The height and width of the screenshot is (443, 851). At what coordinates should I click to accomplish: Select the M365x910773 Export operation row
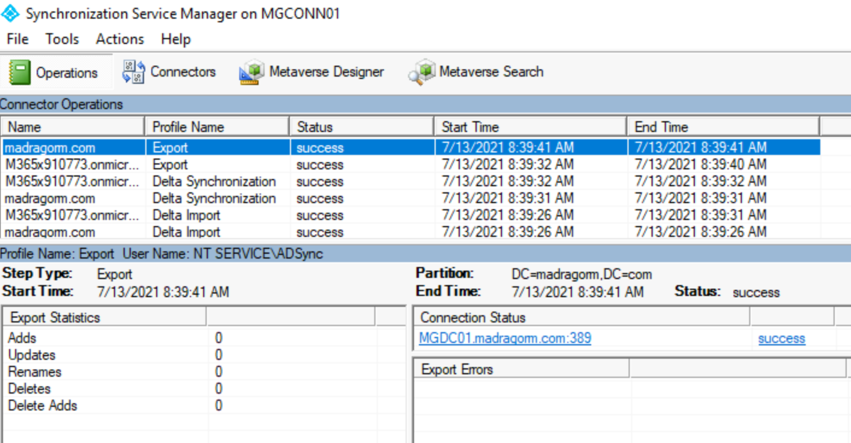[x=72, y=165]
